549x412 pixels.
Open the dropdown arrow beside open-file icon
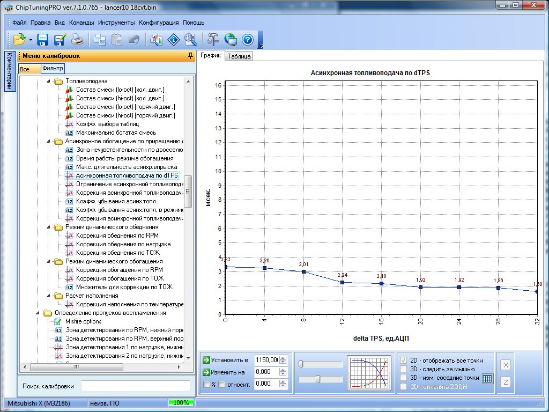31,40
